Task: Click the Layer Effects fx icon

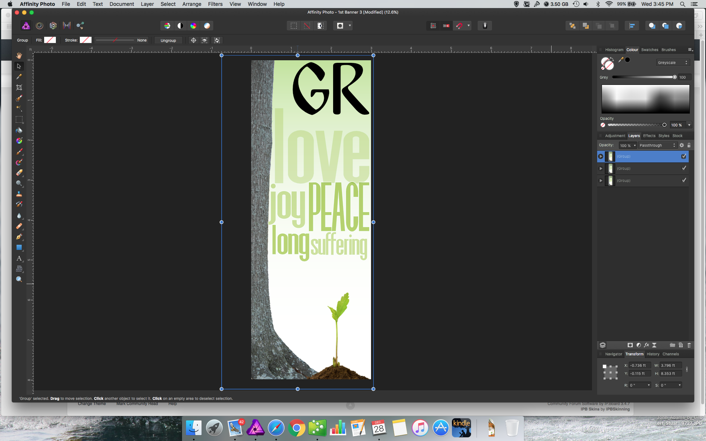Action: (646, 345)
